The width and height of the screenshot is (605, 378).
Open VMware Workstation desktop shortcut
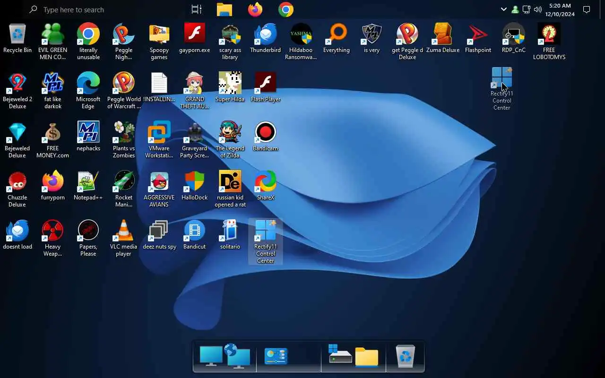pos(159,140)
